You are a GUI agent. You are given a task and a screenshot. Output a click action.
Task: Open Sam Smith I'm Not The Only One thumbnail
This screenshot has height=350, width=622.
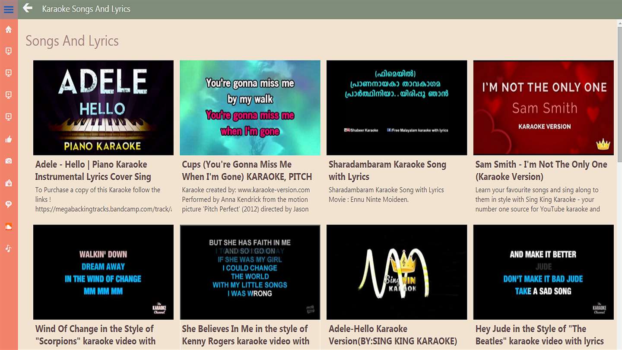point(543,108)
